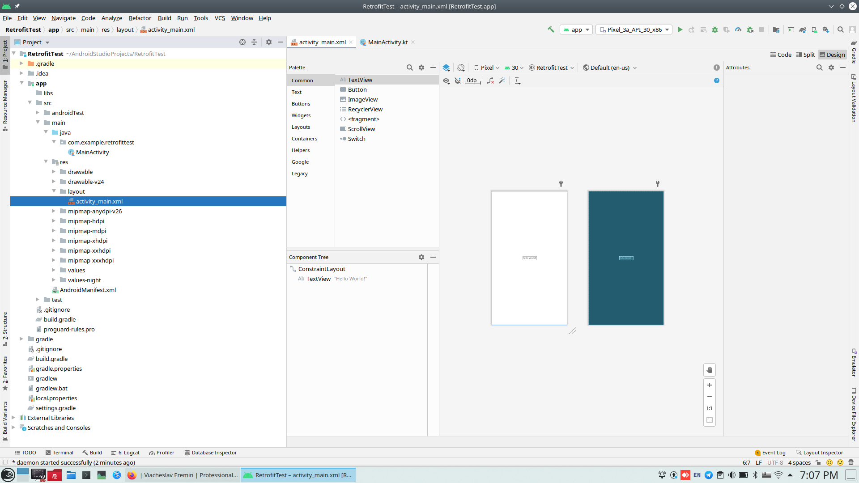Click the Debug app bug icon

tap(715, 30)
